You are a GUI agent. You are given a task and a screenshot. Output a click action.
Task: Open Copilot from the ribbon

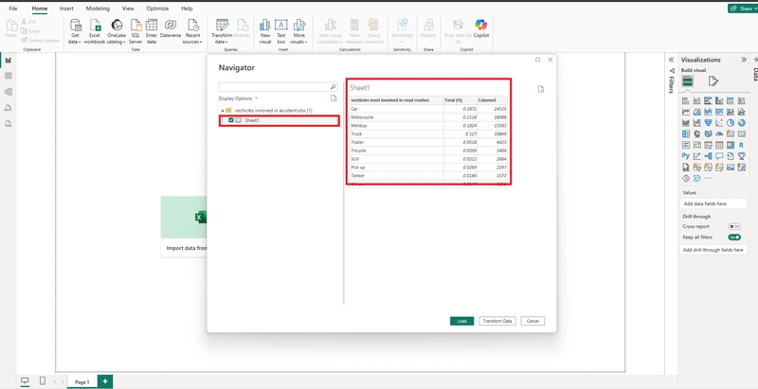(x=480, y=27)
